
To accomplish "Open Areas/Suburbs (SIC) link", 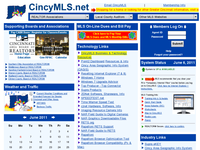I will [x=154, y=106].
